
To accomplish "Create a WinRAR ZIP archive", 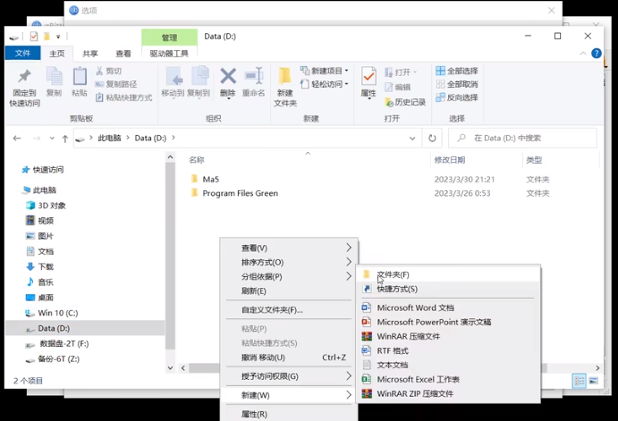I will tap(448, 393).
